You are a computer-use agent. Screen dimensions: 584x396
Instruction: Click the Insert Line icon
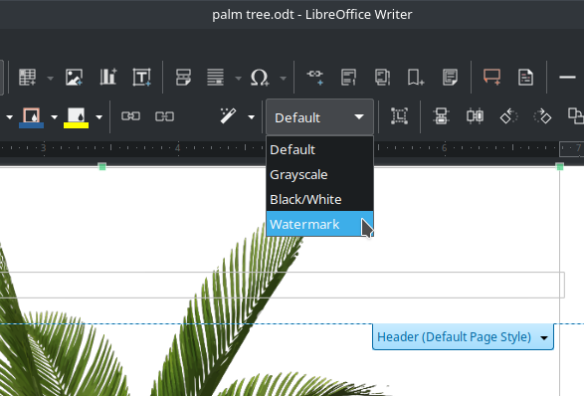pos(568,78)
